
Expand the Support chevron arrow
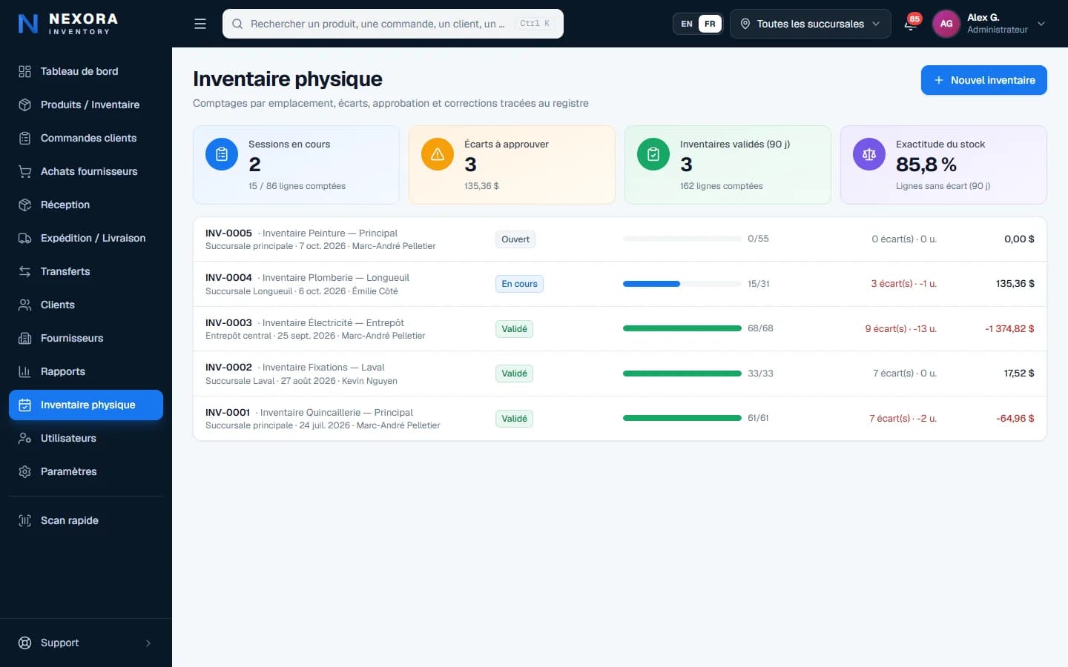pyautogui.click(x=148, y=643)
